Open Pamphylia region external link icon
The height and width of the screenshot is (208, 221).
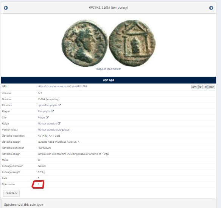(53, 111)
